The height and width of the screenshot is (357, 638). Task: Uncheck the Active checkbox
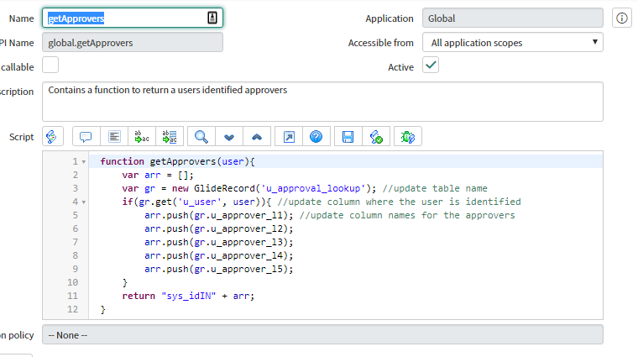click(431, 66)
